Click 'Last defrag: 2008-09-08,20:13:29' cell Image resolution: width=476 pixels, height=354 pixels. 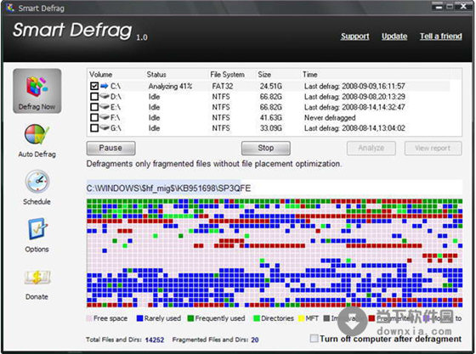[354, 97]
